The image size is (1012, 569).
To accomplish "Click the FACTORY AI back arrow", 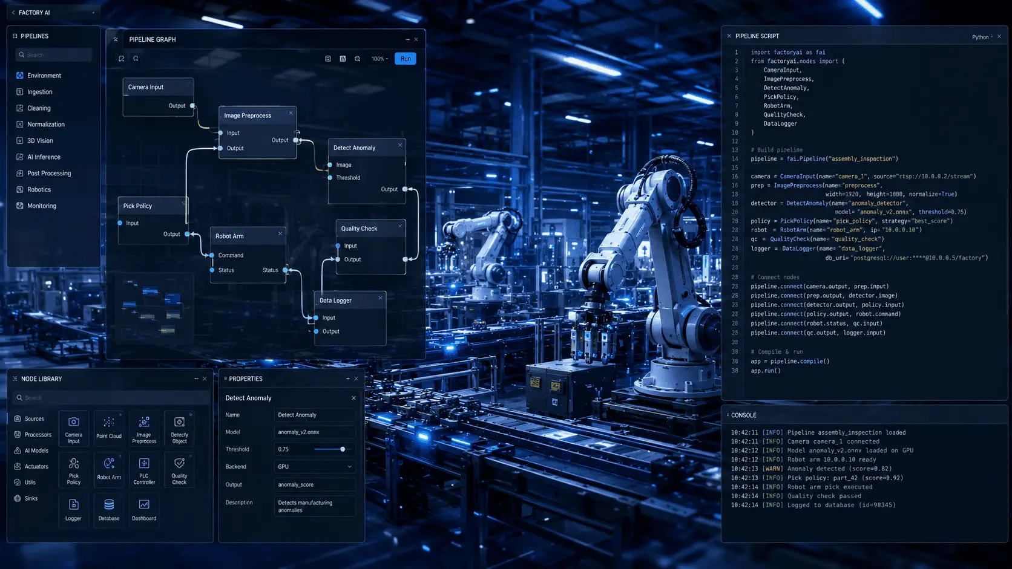I will (13, 13).
